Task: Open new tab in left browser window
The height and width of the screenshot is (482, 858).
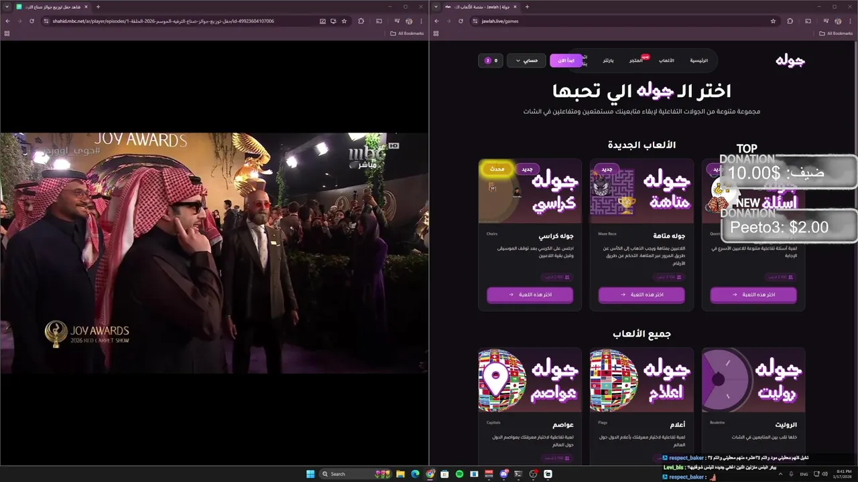Action: (x=98, y=7)
